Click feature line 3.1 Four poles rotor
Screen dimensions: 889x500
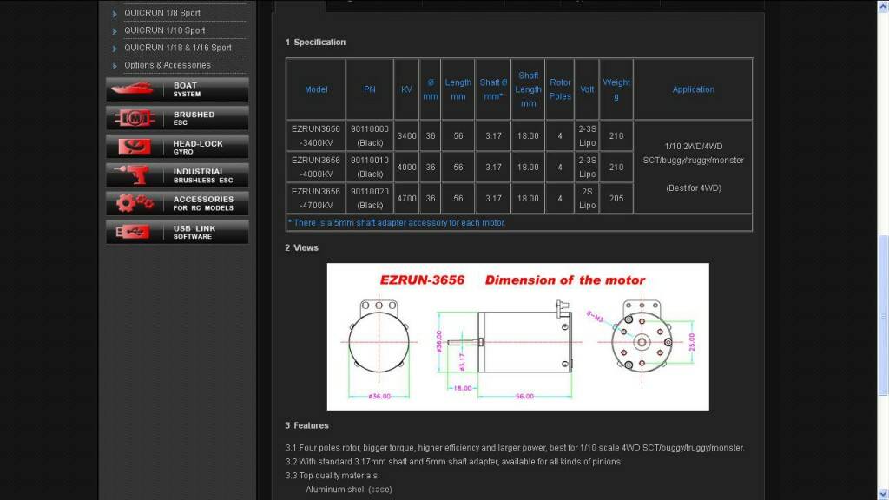coord(515,448)
